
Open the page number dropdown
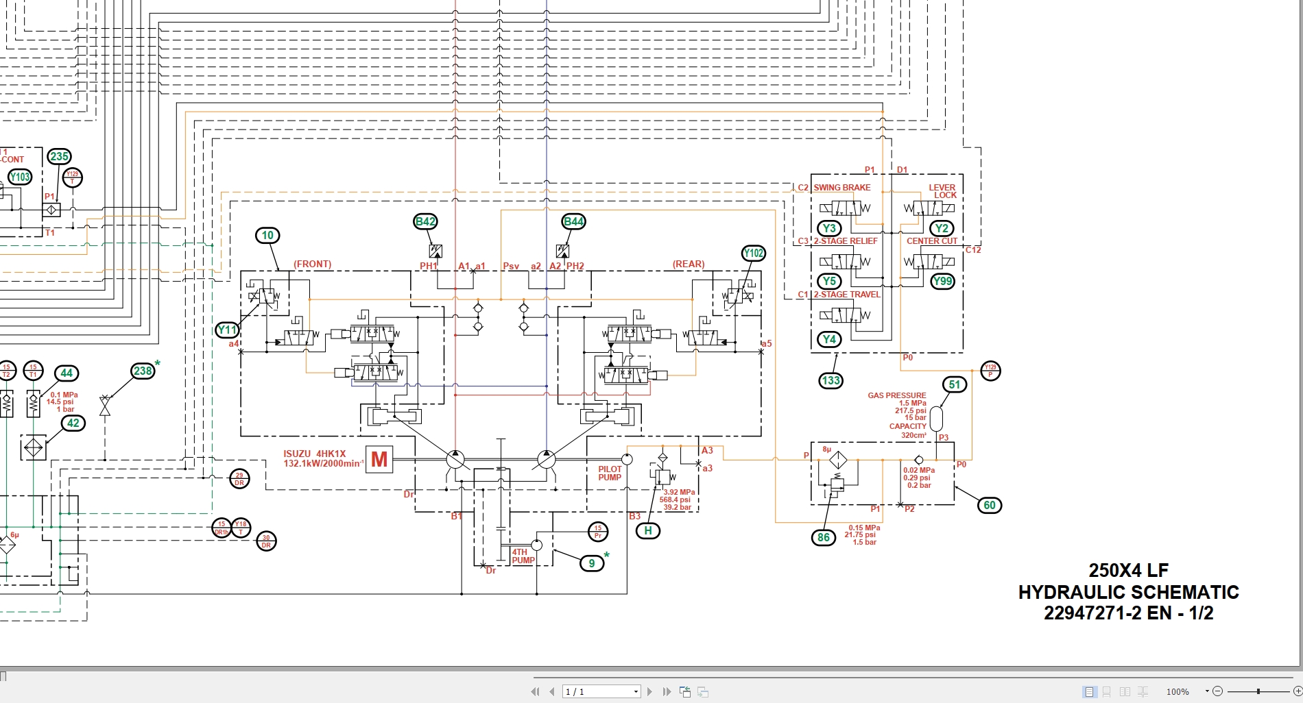636,691
